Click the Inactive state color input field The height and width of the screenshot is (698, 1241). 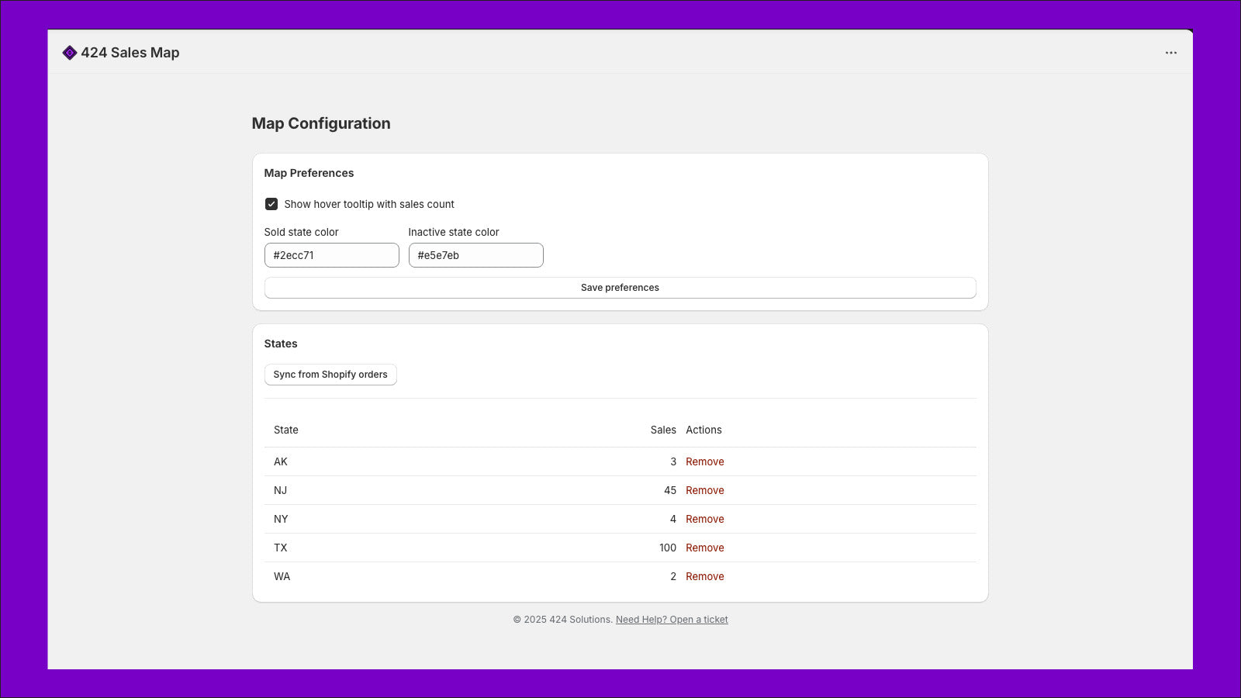475,255
